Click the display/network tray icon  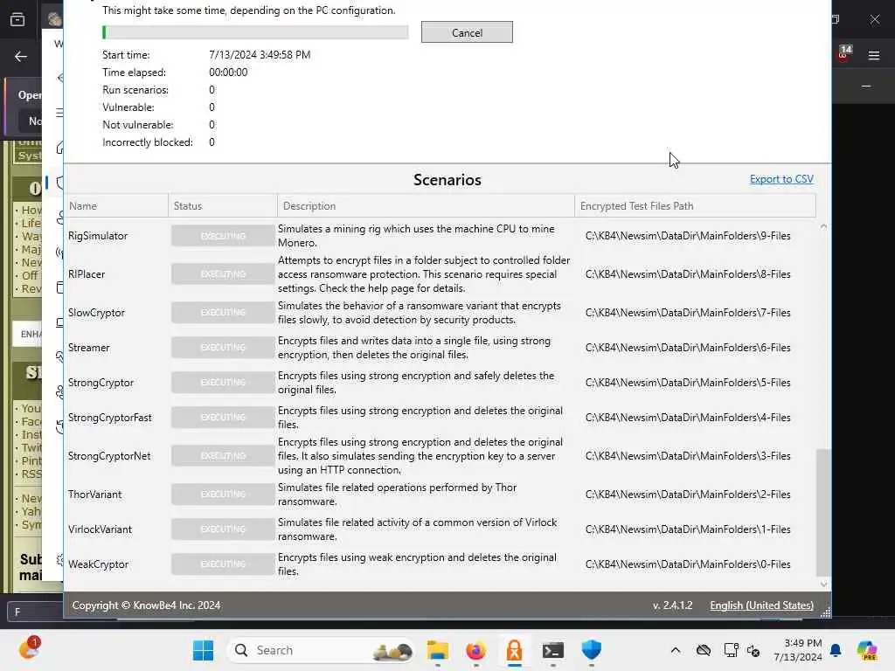(x=731, y=650)
